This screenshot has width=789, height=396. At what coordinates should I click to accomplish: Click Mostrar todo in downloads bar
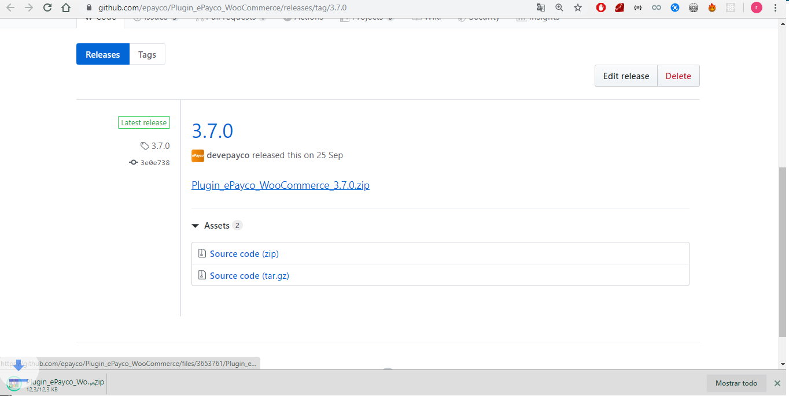(736, 383)
